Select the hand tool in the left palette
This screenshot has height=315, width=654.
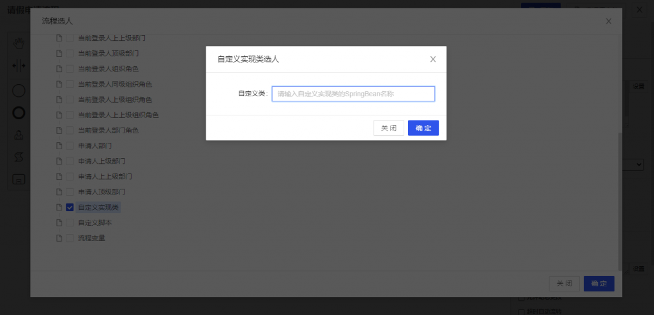click(19, 43)
